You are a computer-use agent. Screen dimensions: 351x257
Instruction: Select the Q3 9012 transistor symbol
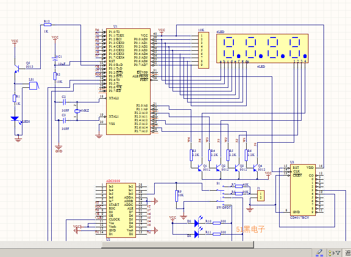tap(237, 168)
